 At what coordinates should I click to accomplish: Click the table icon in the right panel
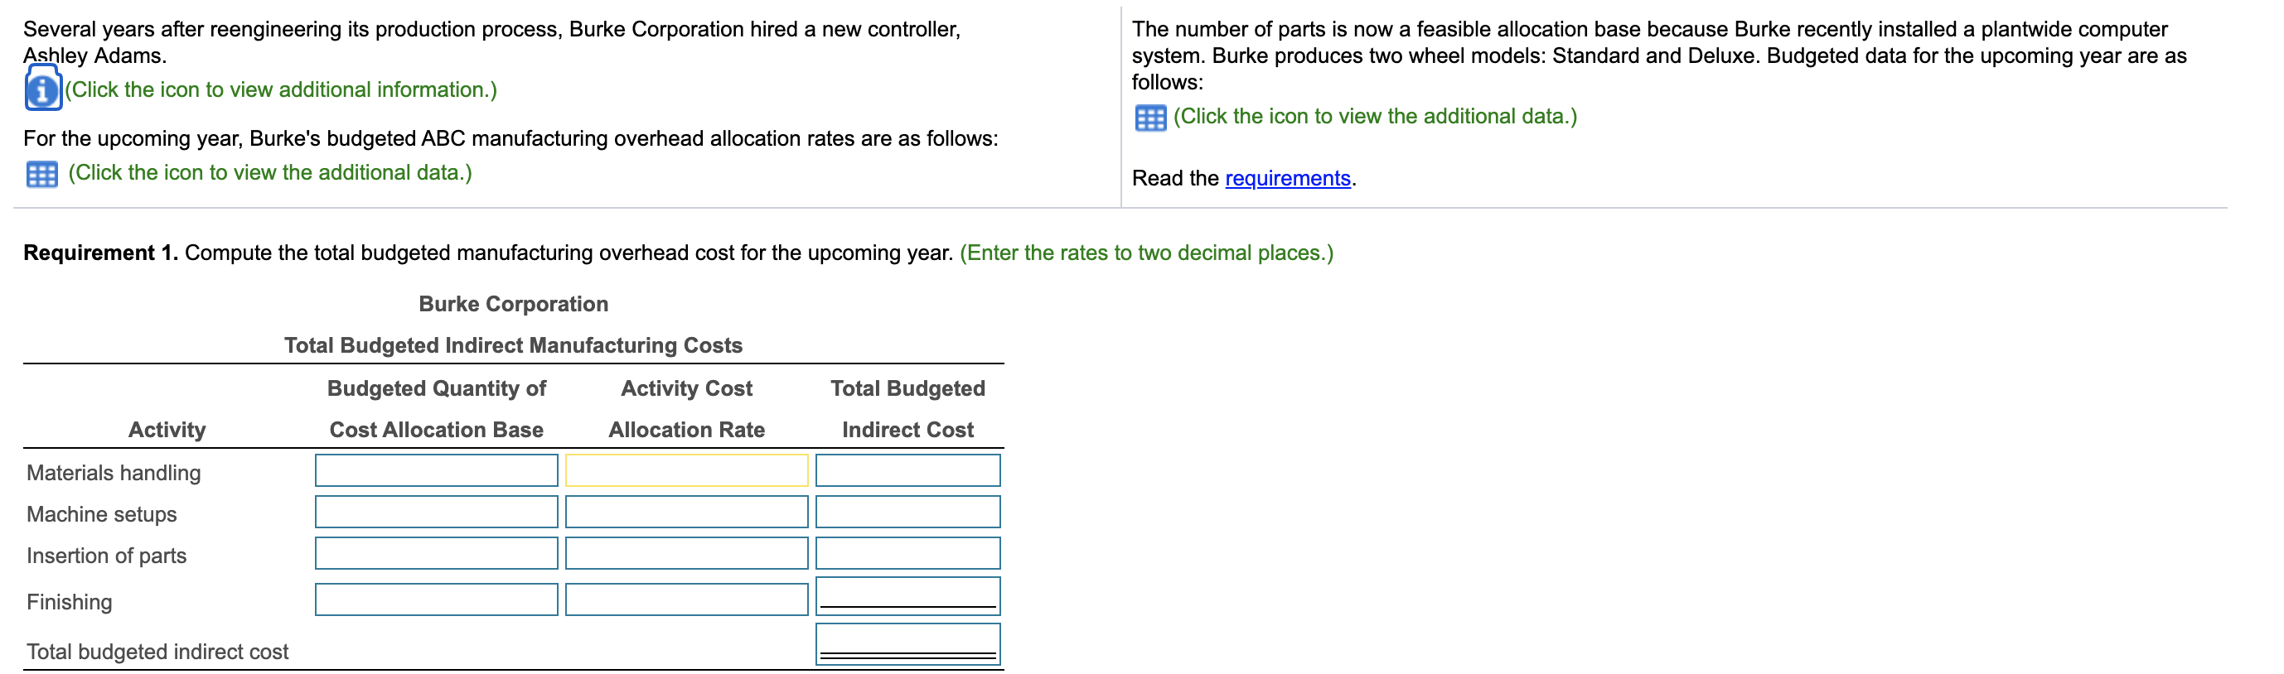click(x=1149, y=117)
